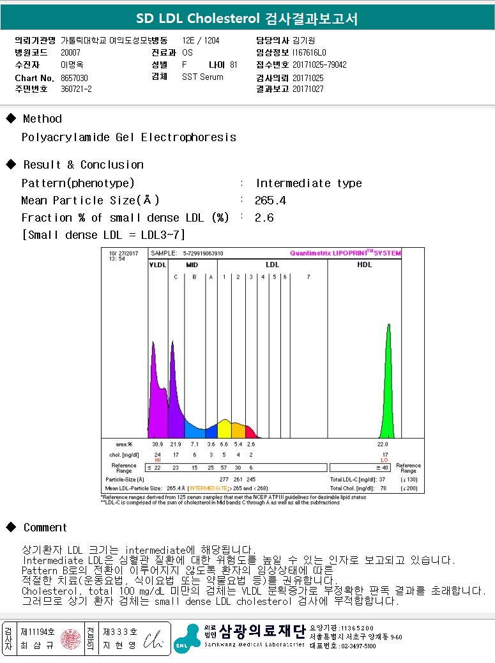Select specimen value SST Serum
Viewport: 495px width, 663px height.
202,77
